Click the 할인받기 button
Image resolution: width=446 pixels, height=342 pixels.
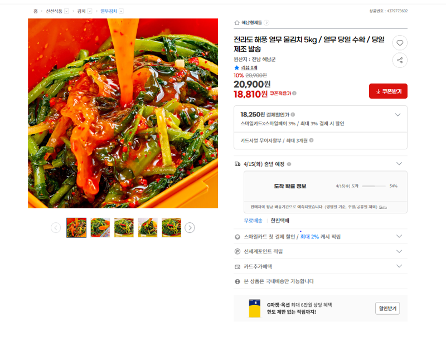pos(387,309)
